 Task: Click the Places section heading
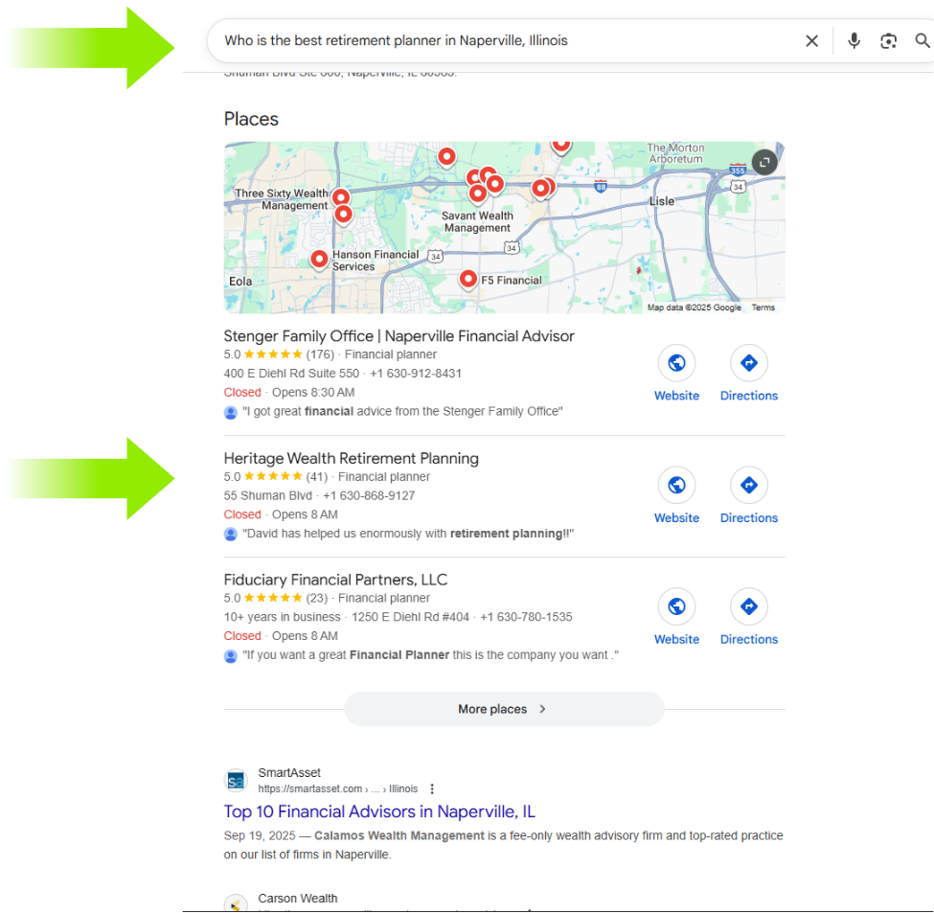click(251, 119)
